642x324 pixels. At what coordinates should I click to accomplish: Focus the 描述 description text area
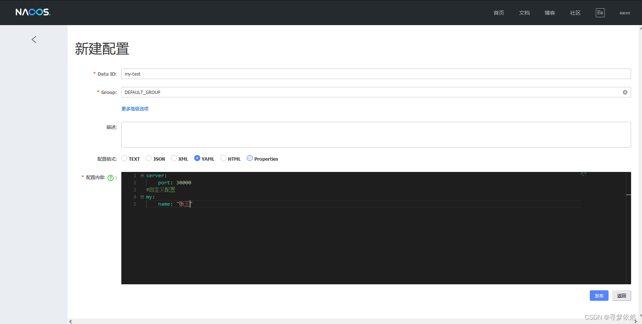(376, 134)
